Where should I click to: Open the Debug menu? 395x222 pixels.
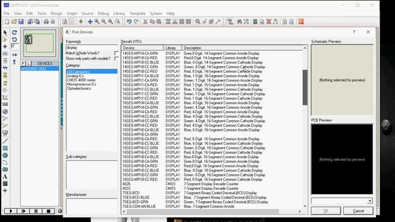coord(103,14)
